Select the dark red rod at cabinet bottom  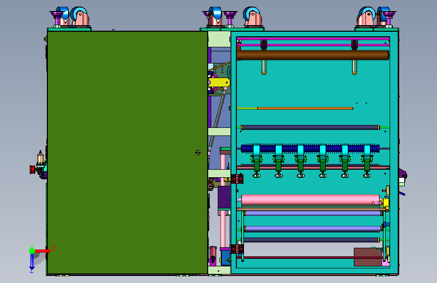309,258
